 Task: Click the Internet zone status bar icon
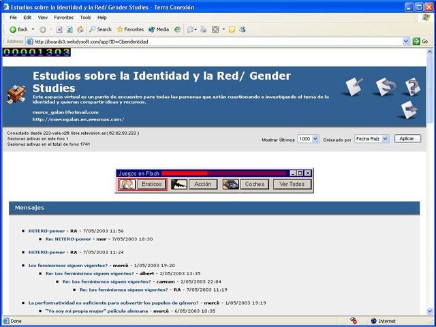(x=374, y=321)
